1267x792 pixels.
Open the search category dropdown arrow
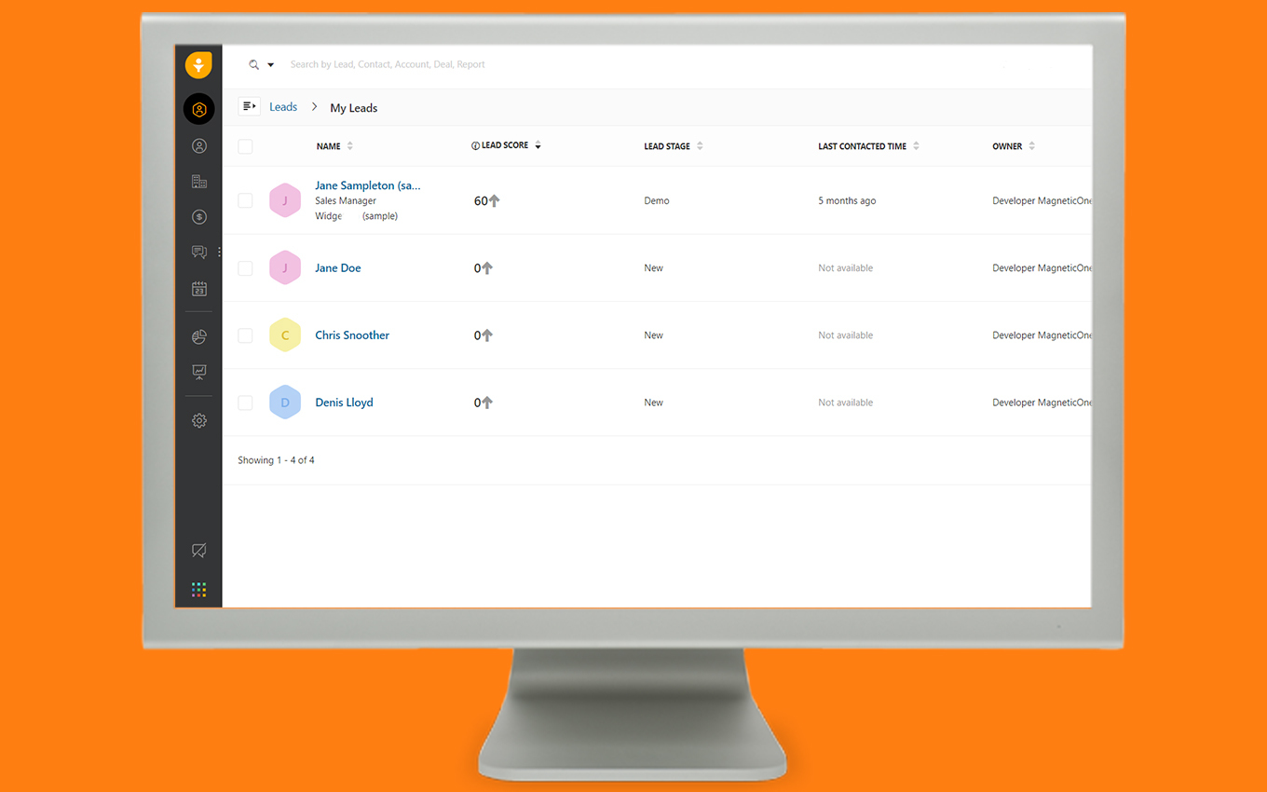[x=271, y=64]
